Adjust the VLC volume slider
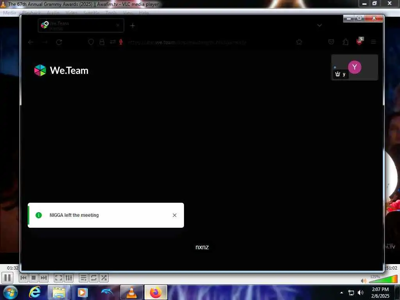This screenshot has height=300, width=400. pos(383,279)
